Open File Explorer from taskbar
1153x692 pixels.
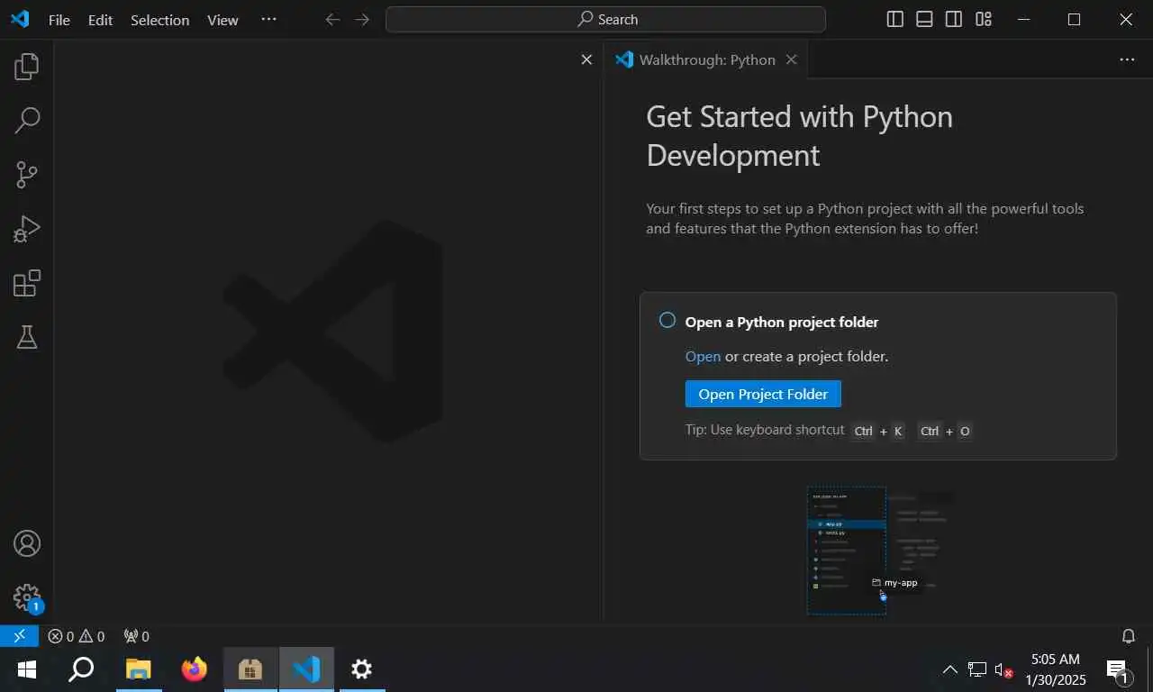coord(138,669)
